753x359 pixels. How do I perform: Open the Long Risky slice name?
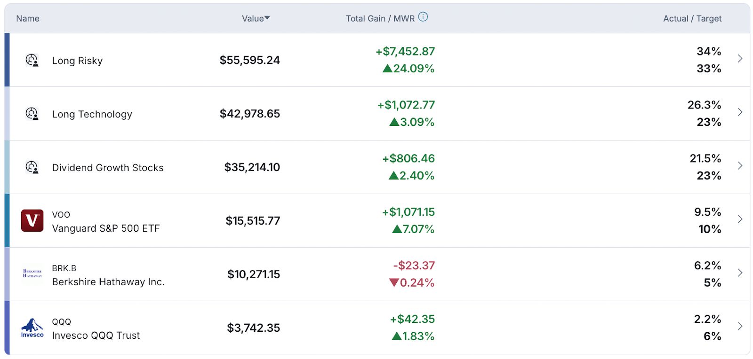tap(77, 61)
